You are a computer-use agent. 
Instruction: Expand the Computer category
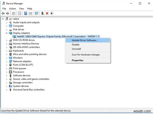[6, 26]
